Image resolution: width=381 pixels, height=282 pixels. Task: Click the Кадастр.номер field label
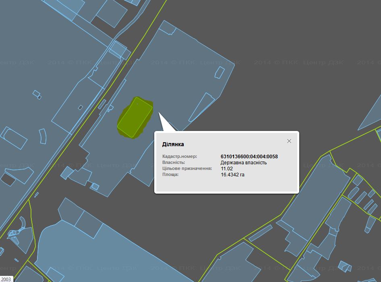click(179, 157)
